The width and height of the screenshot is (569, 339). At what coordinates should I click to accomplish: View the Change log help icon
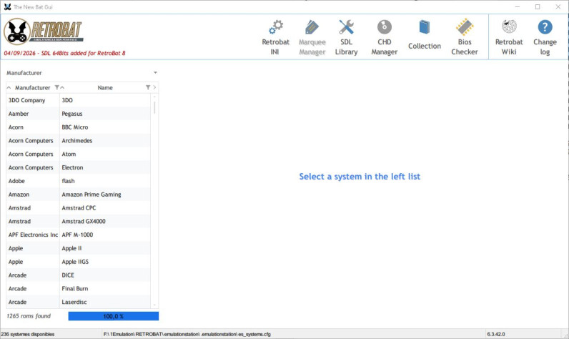tap(545, 27)
